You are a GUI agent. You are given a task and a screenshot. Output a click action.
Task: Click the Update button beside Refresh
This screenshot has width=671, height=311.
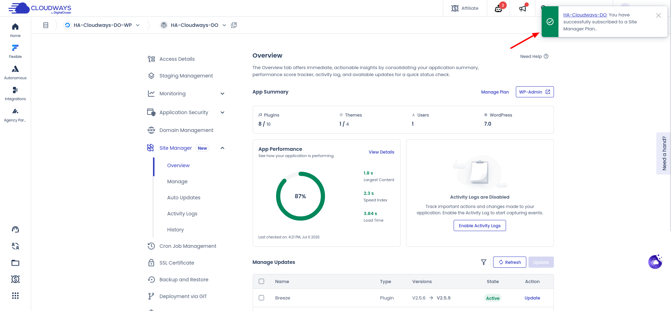click(541, 262)
